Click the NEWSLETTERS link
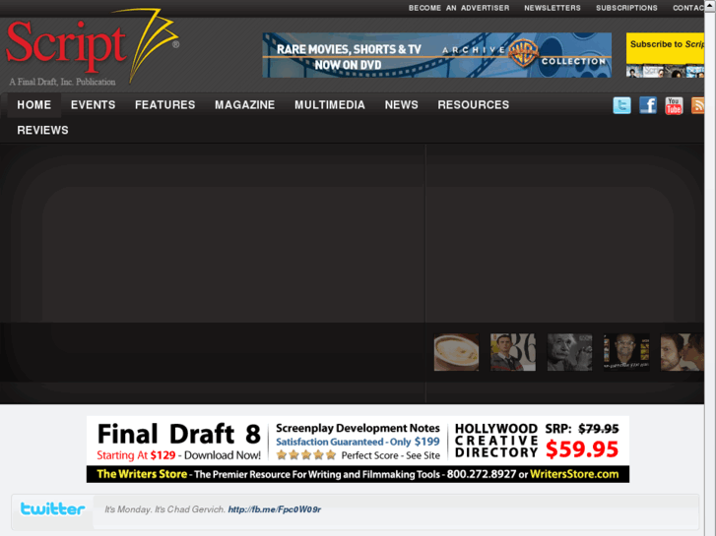The image size is (716, 536). pyautogui.click(x=553, y=8)
